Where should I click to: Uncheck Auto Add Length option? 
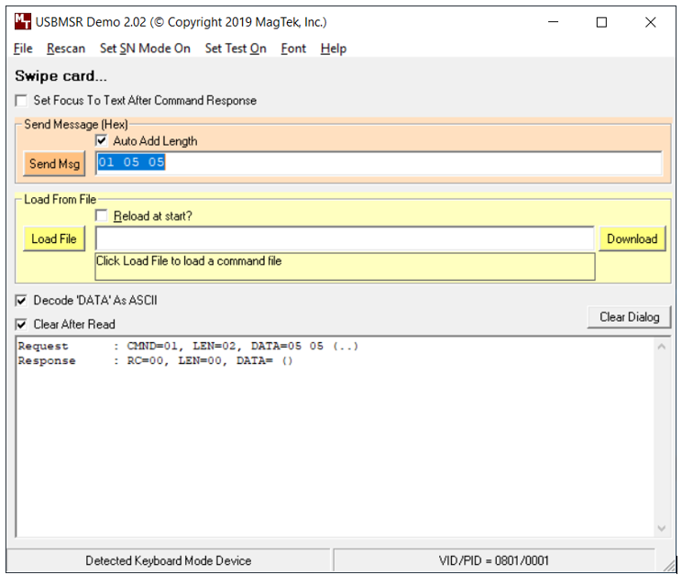(102, 140)
